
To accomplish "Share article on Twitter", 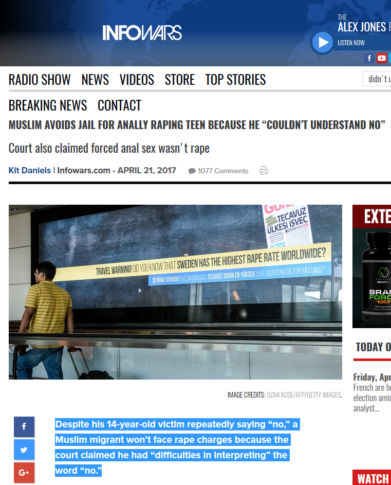I will click(x=24, y=450).
